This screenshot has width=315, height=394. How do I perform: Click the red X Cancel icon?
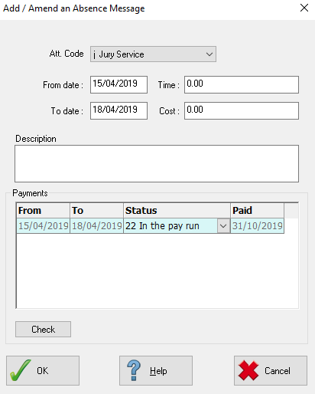[x=248, y=370]
